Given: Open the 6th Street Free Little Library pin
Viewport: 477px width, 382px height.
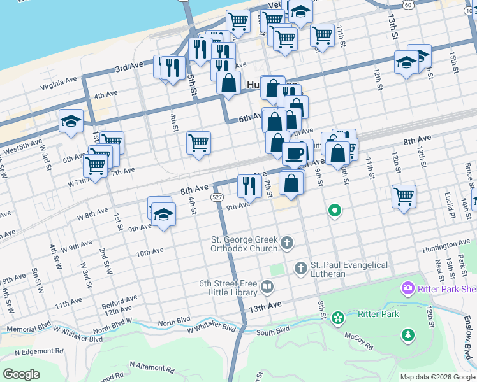Looking at the screenshot, I should click(x=267, y=287).
